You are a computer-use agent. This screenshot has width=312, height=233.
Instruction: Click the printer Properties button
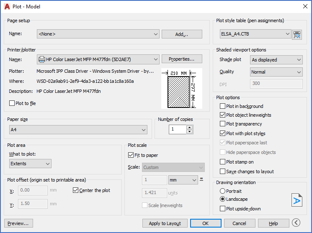coord(182,59)
